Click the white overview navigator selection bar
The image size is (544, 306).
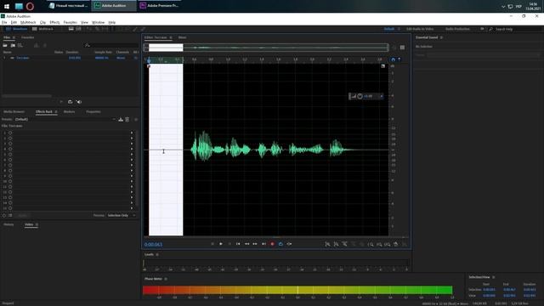tap(166, 48)
